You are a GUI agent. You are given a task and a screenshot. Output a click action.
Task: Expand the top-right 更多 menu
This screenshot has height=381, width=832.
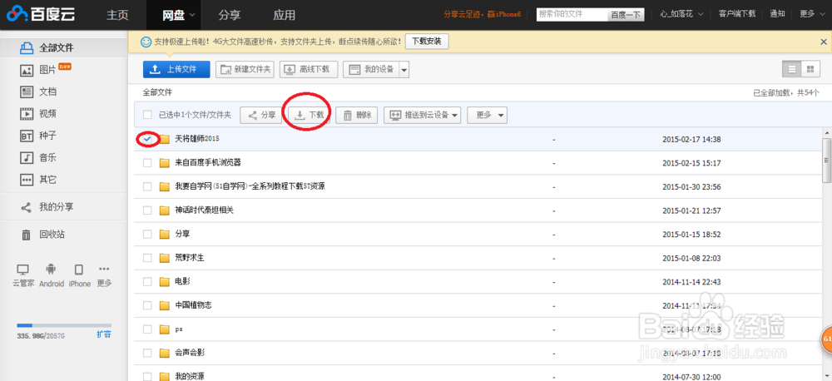(814, 14)
